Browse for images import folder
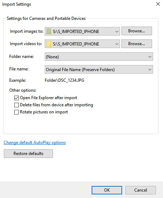The height and width of the screenshot is (198, 163). [137, 31]
